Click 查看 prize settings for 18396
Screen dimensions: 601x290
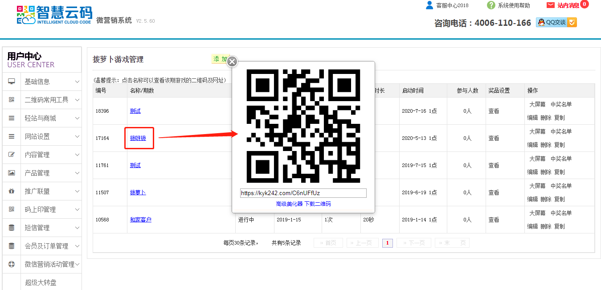tap(494, 111)
